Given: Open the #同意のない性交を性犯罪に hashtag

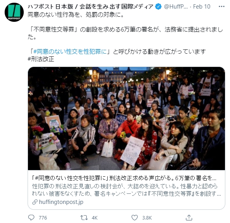Looking at the screenshot, I should [70, 51].
